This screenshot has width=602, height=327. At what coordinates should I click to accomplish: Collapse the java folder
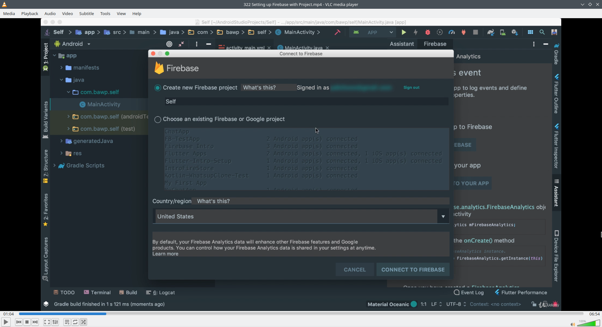[x=61, y=80]
